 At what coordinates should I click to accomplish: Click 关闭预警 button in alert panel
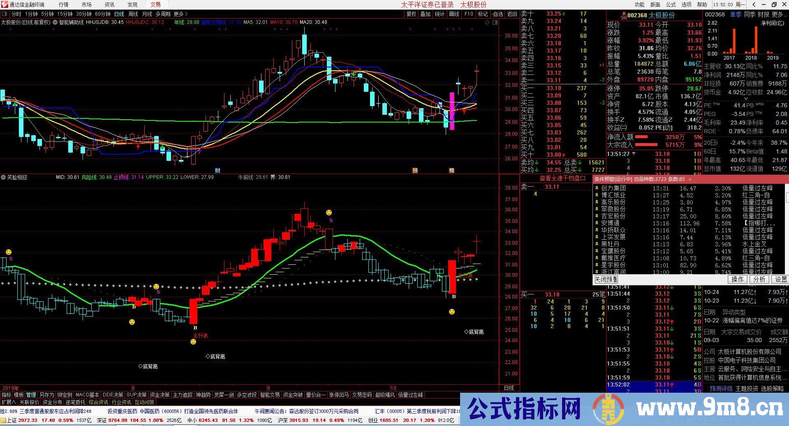click(x=606, y=279)
